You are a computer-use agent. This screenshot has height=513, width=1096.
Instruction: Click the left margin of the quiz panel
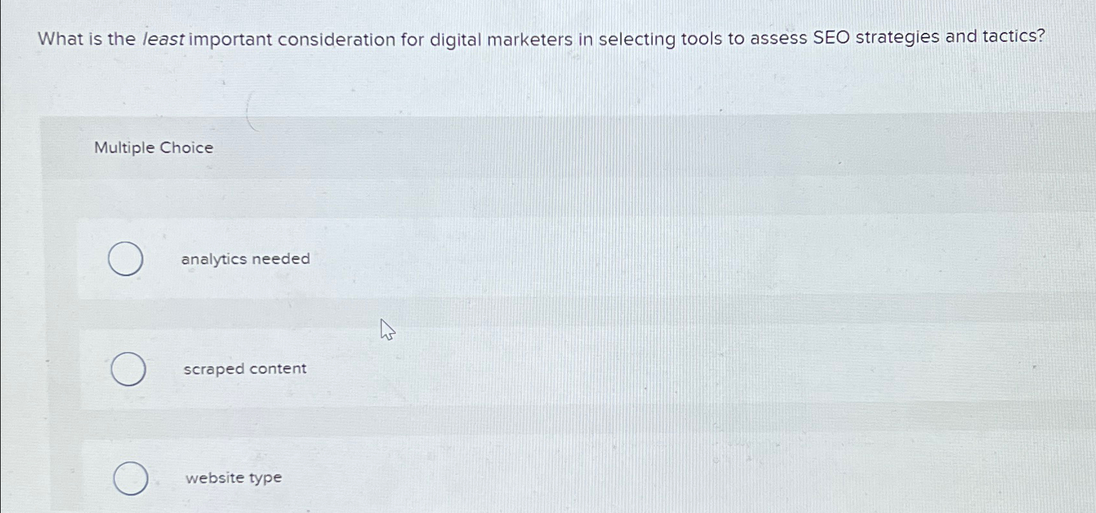61,290
